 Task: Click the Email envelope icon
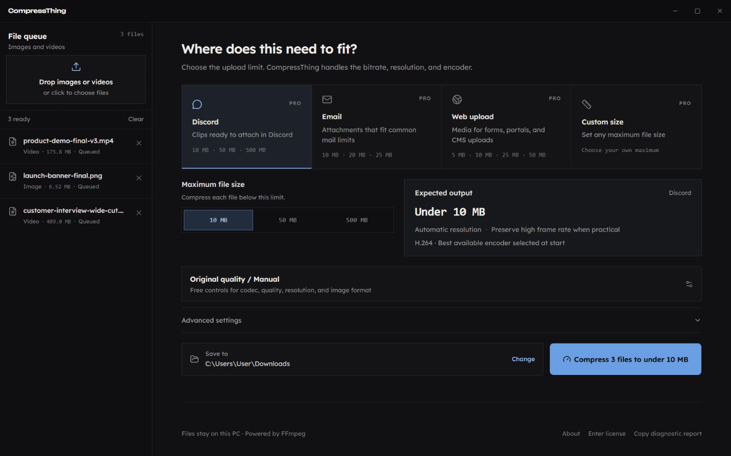[327, 99]
